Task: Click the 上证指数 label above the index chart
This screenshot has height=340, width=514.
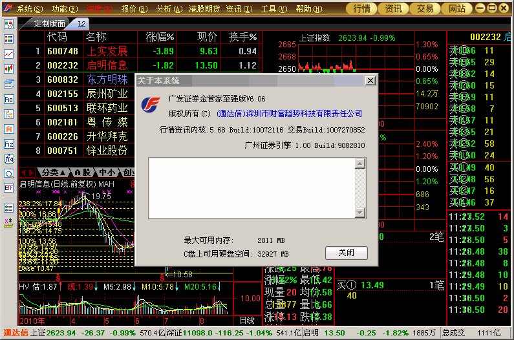Action: (x=314, y=38)
